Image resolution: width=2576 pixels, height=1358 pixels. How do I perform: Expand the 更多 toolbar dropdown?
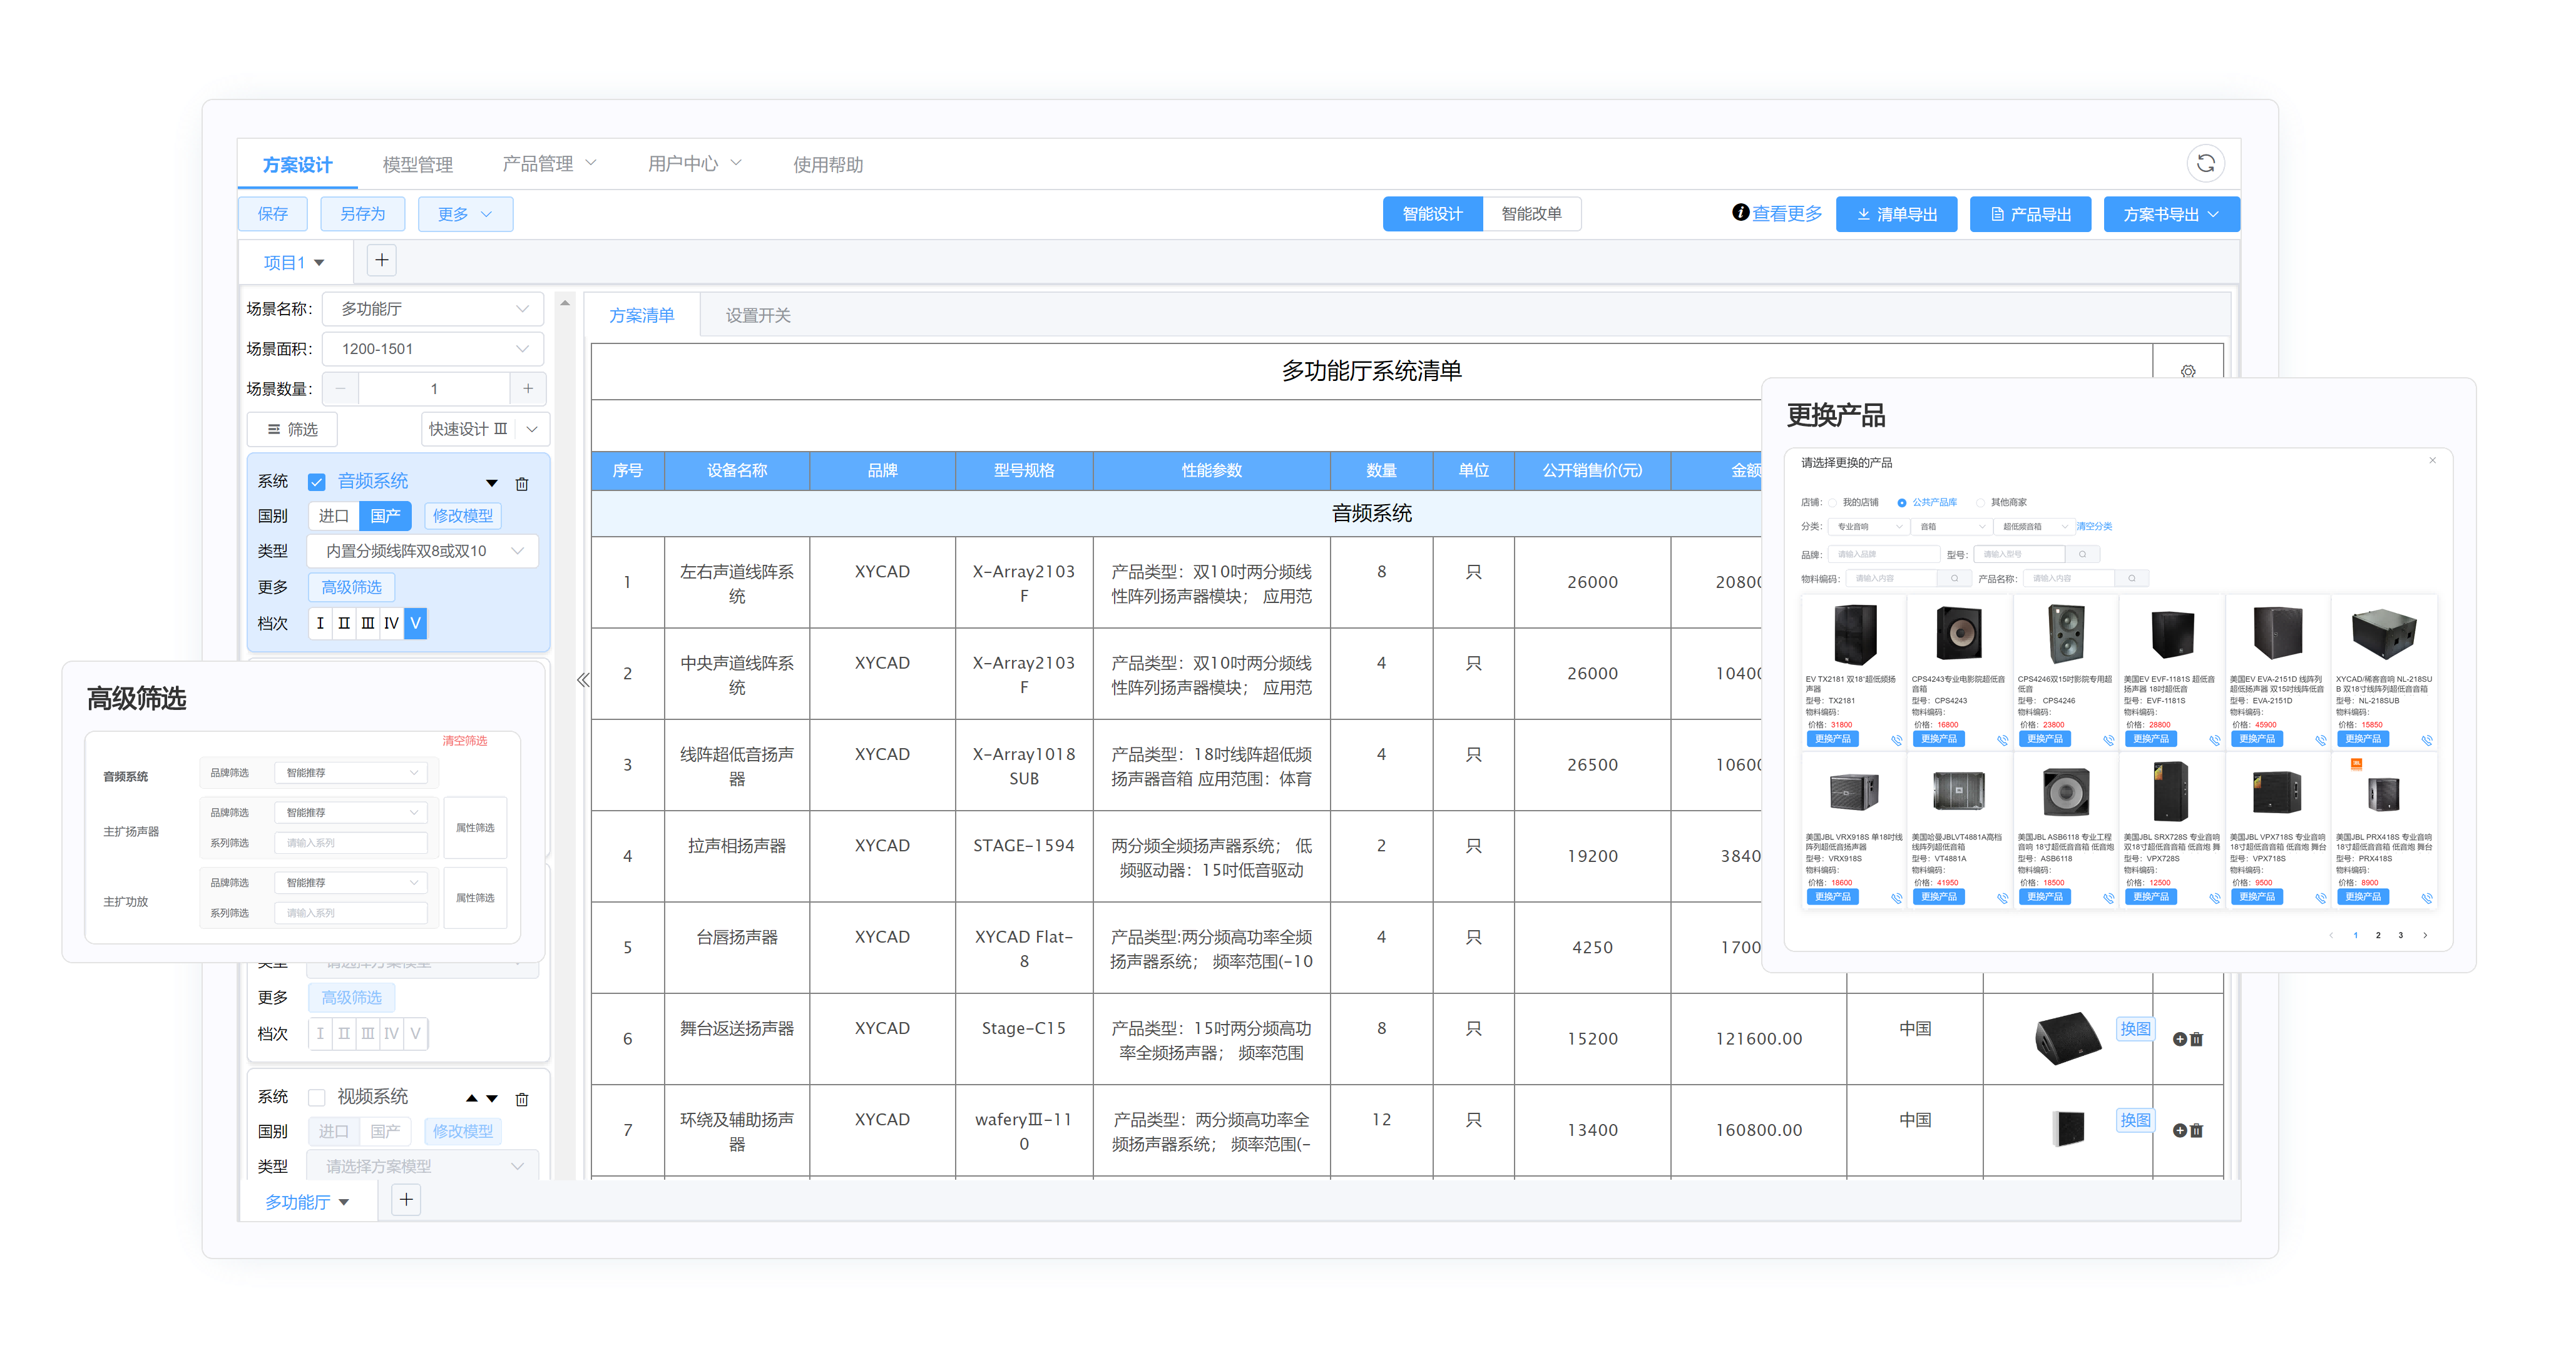[465, 214]
